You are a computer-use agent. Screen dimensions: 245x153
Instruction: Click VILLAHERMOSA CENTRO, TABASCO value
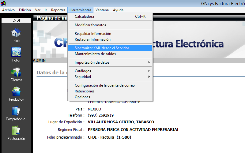121,122
